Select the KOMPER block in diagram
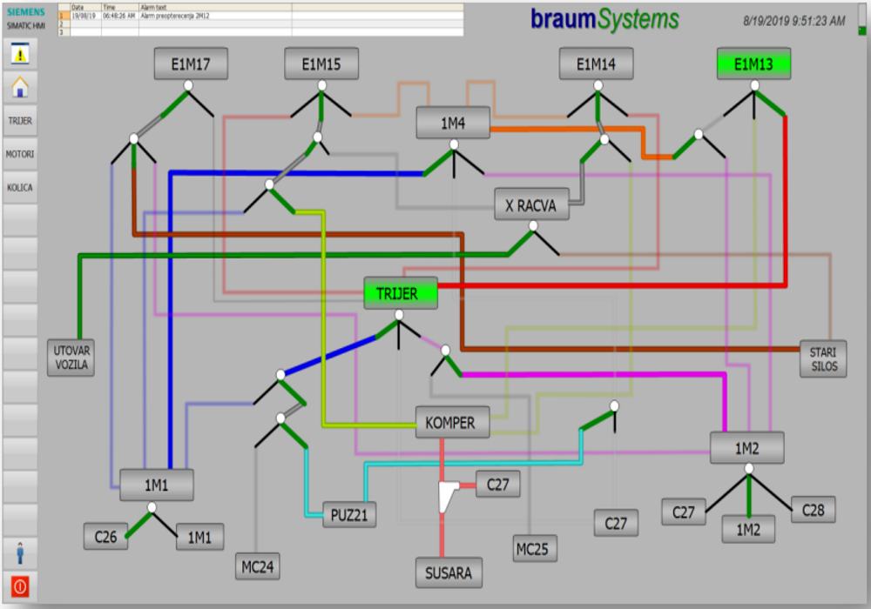 click(x=451, y=423)
